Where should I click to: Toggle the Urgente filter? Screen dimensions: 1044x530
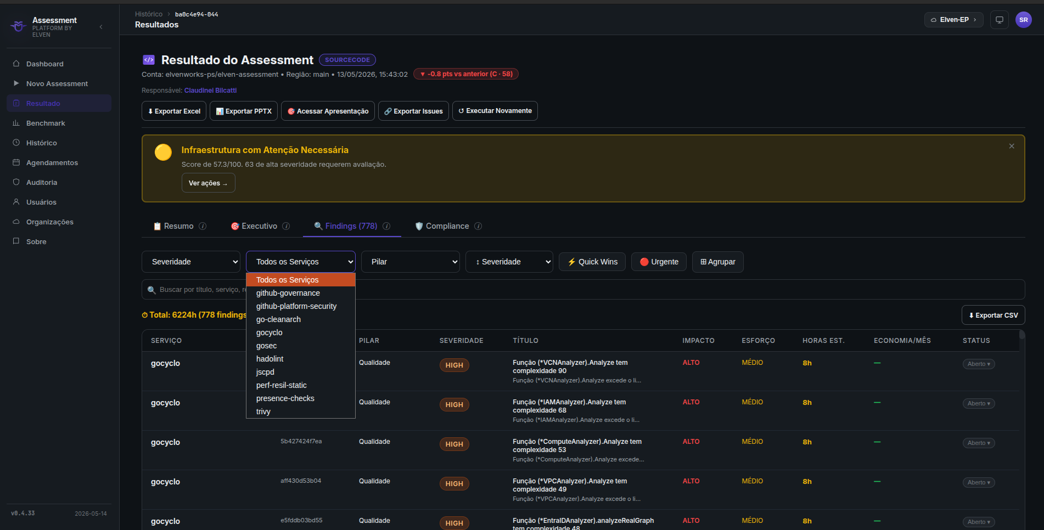click(x=659, y=262)
